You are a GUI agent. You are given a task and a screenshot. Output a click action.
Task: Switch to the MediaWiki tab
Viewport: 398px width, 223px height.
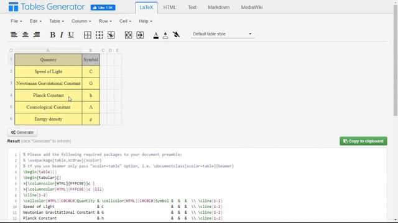point(252,7)
